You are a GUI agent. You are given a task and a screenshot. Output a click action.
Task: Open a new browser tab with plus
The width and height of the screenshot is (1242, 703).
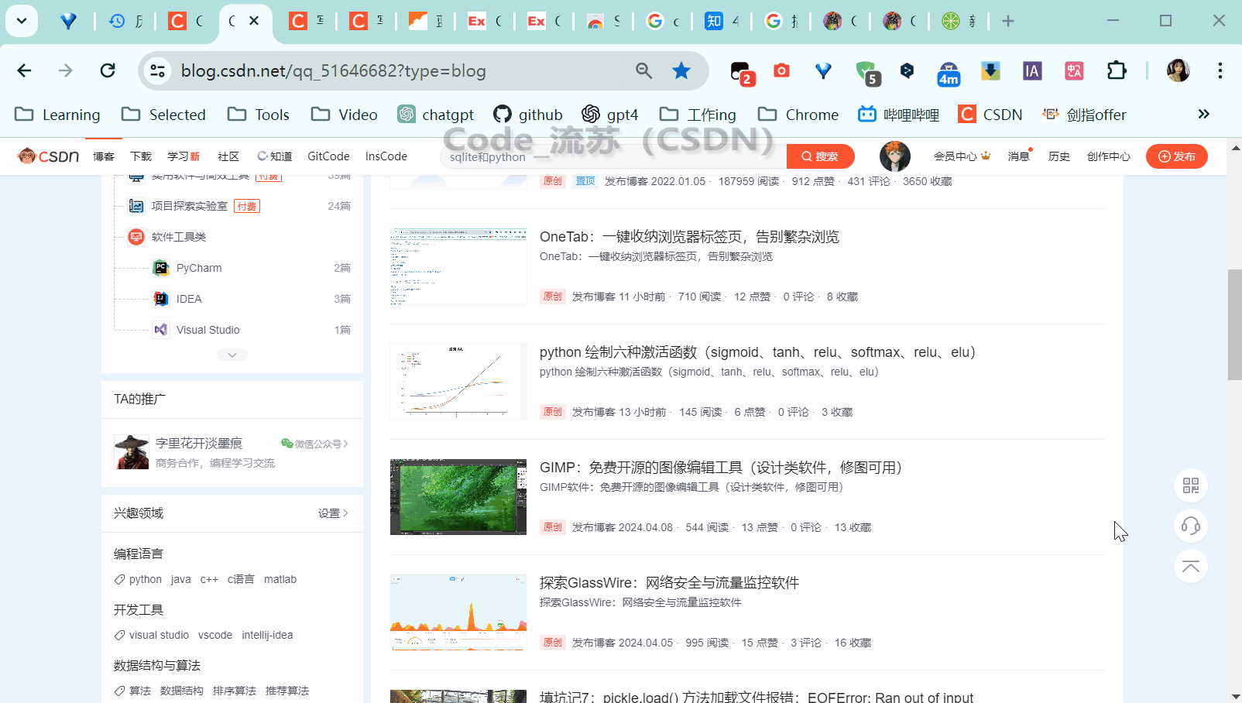click(x=1007, y=21)
